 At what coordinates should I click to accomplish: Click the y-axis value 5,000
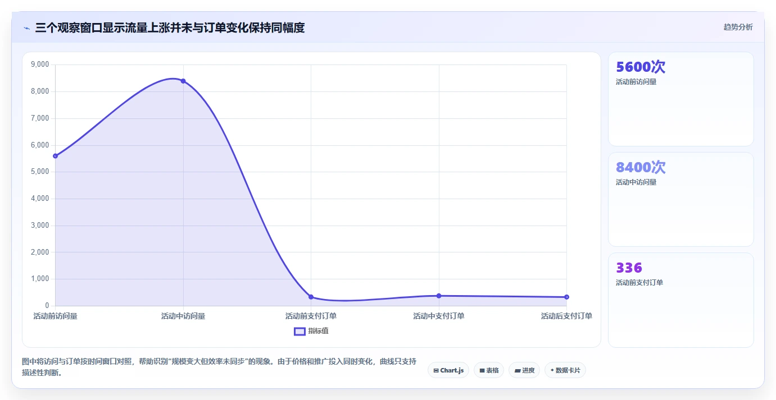click(40, 172)
